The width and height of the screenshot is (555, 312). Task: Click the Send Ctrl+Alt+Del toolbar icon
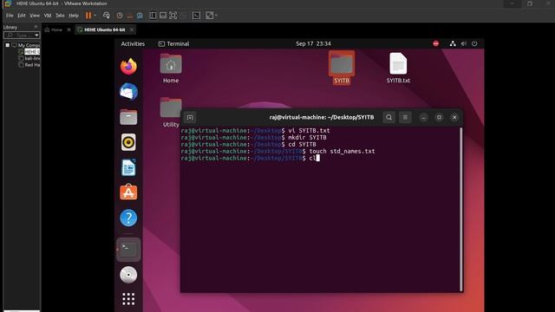point(106,16)
